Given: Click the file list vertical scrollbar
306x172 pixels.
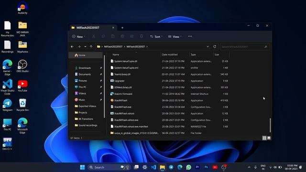Looking at the screenshot, I should click(270, 125).
